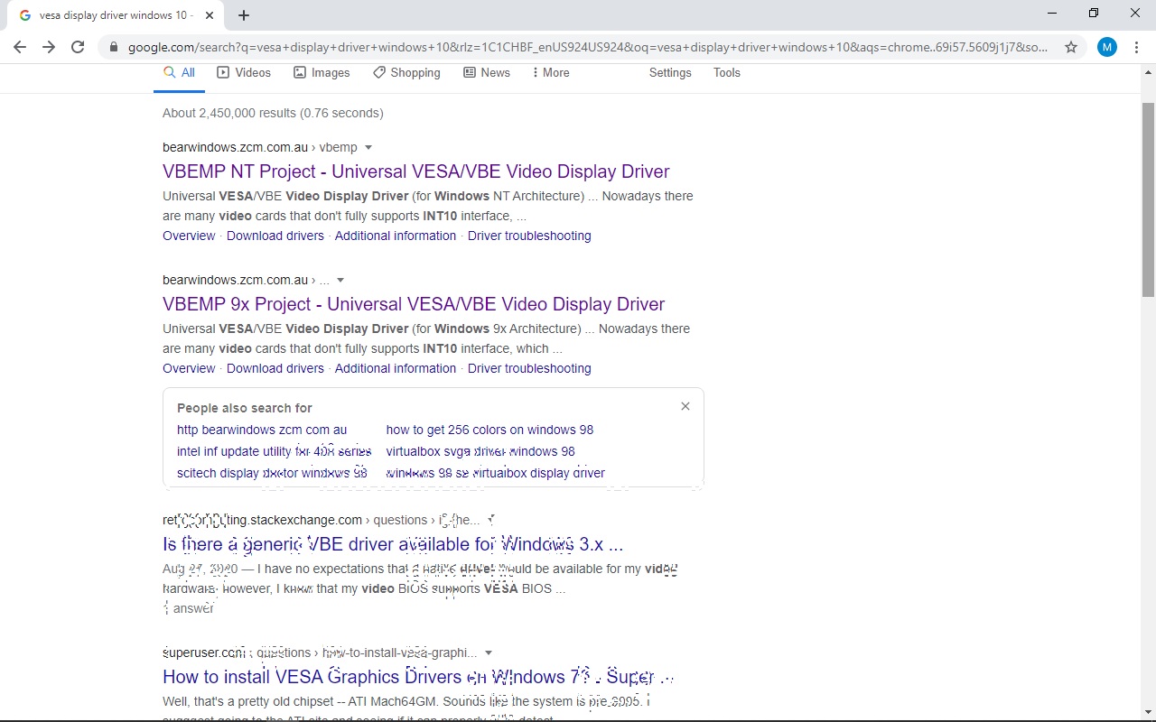Open Download drivers under VBEMP NT result
The height and width of the screenshot is (722, 1156).
[x=275, y=236]
